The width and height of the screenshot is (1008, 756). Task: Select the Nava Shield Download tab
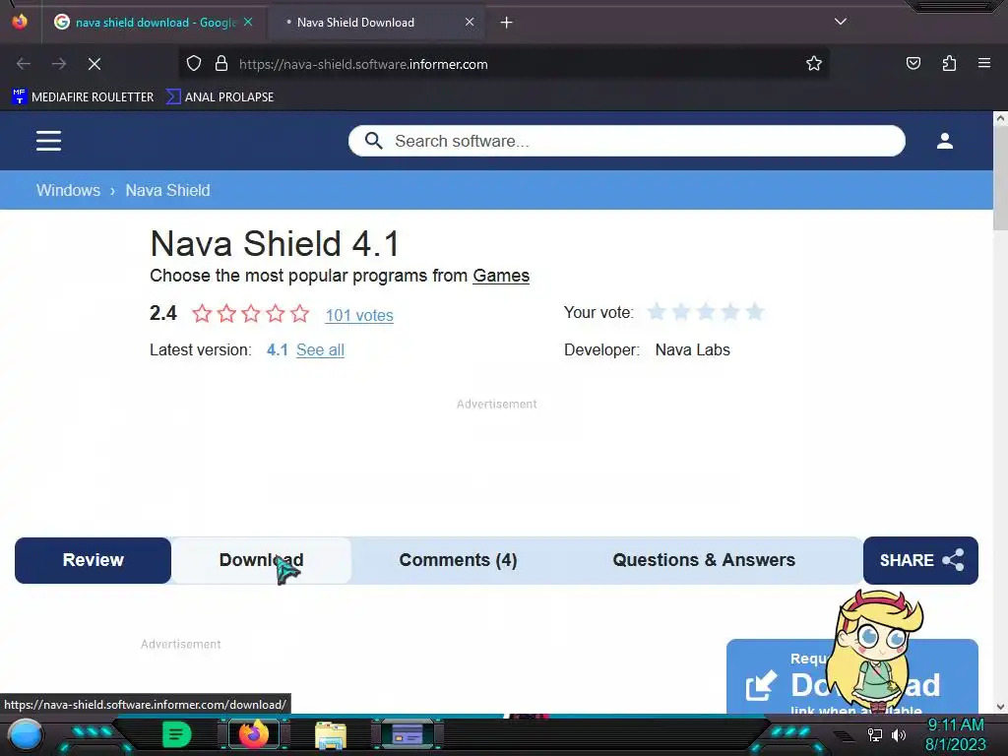pos(376,23)
